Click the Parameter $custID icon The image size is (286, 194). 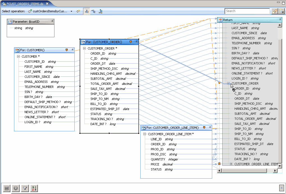[10, 22]
